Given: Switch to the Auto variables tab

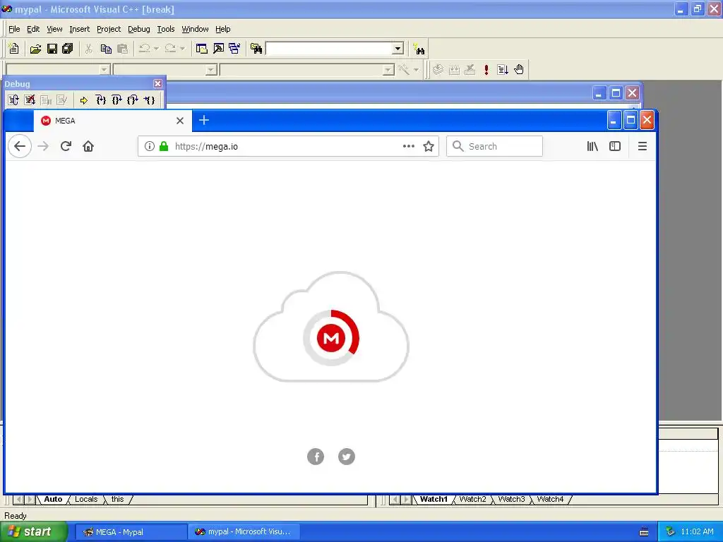Looking at the screenshot, I should (53, 499).
